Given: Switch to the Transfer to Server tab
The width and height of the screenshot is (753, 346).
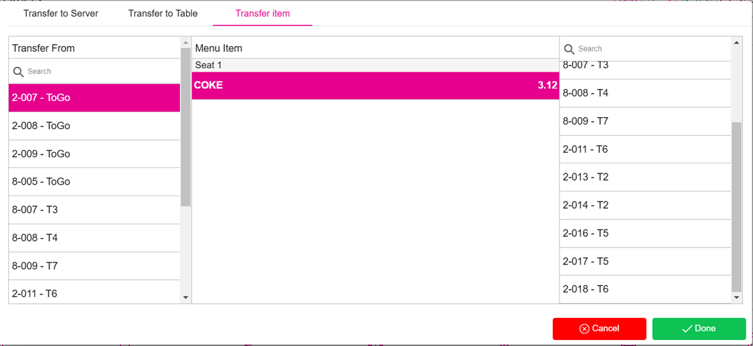Looking at the screenshot, I should click(61, 13).
